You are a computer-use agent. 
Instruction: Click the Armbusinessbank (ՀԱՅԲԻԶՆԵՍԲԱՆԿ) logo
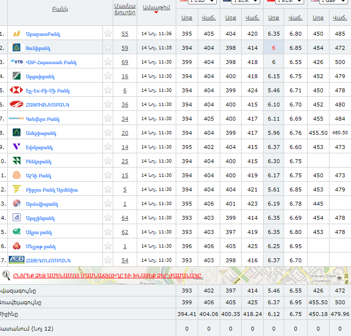tap(17, 104)
